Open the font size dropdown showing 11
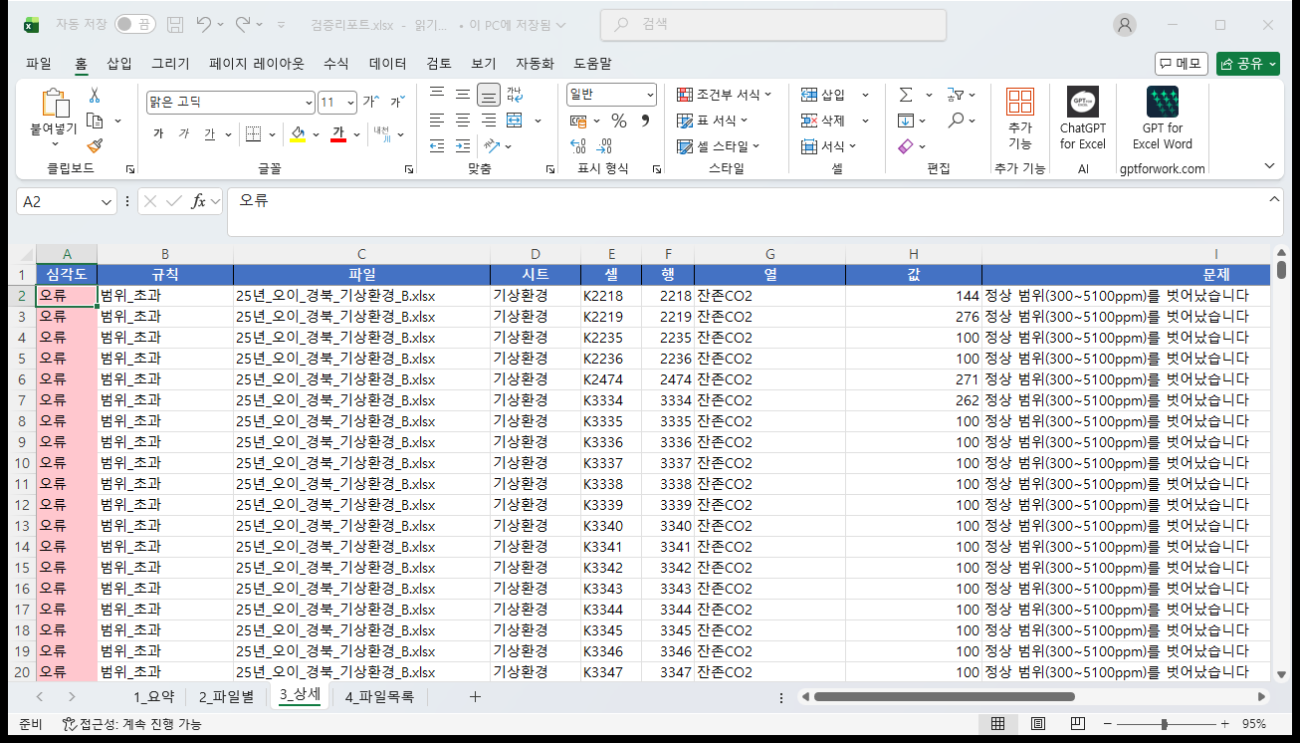1300x743 pixels. [x=351, y=102]
